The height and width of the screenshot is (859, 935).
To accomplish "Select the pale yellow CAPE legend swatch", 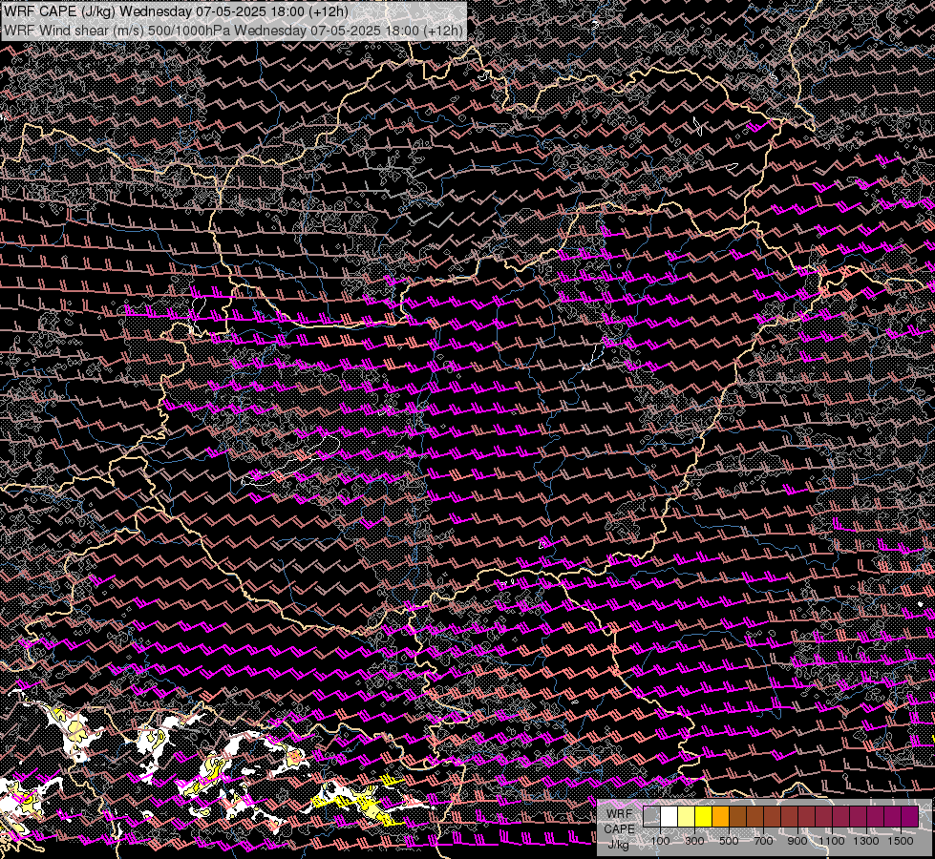I will tap(687, 816).
